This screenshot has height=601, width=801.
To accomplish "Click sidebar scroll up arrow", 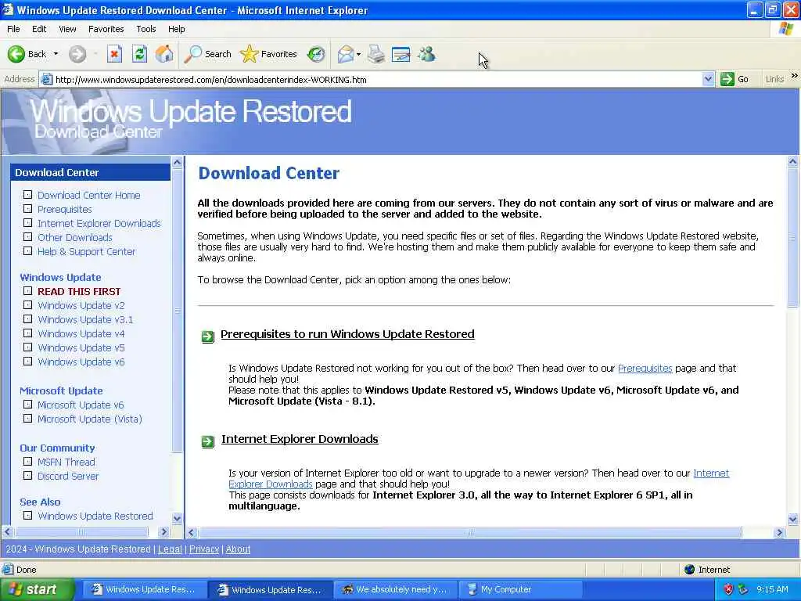I will click(x=178, y=163).
